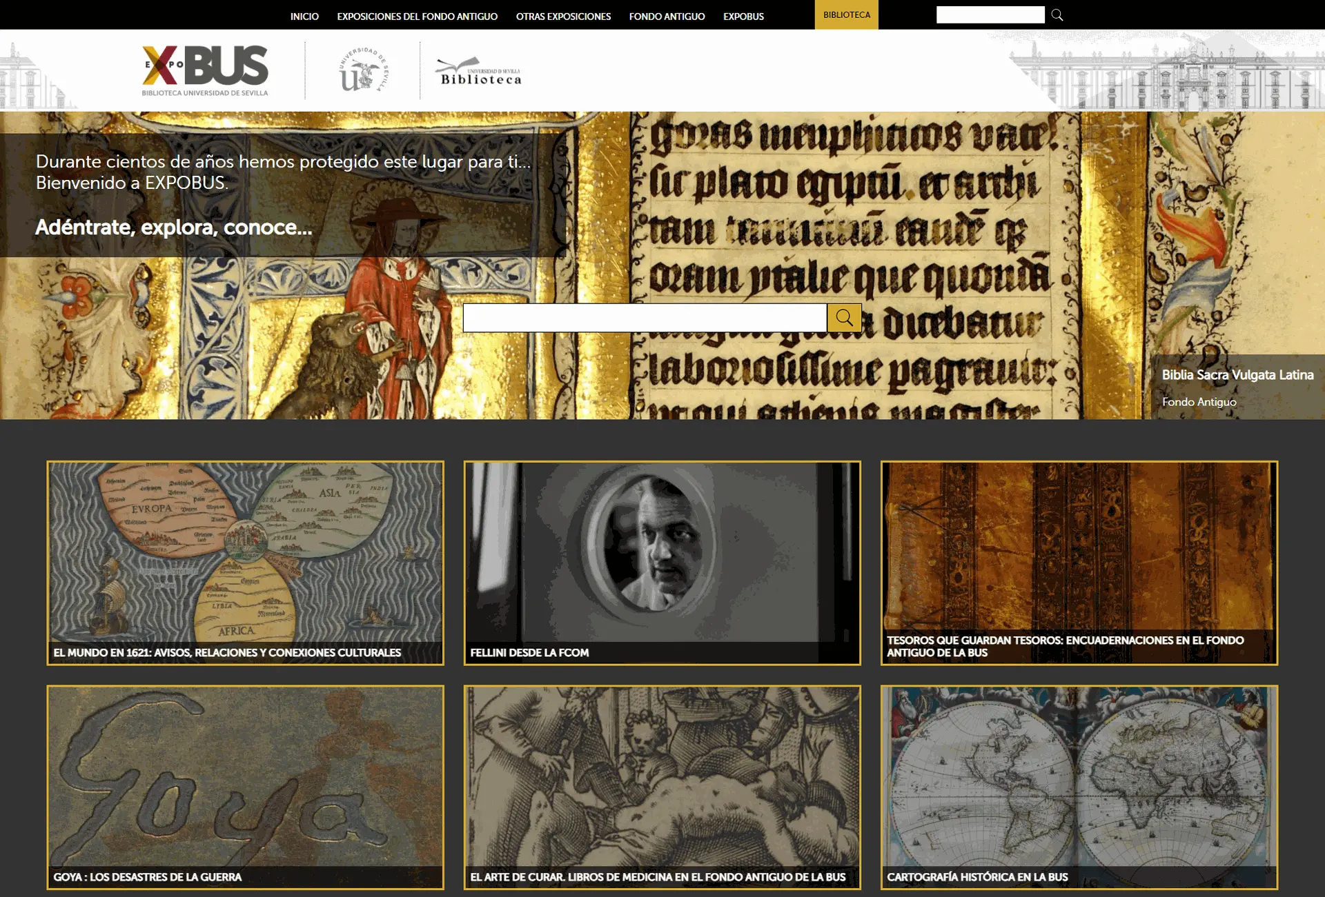The width and height of the screenshot is (1325, 897).
Task: Click the yellow BIBLIOTECA tab
Action: coord(846,14)
